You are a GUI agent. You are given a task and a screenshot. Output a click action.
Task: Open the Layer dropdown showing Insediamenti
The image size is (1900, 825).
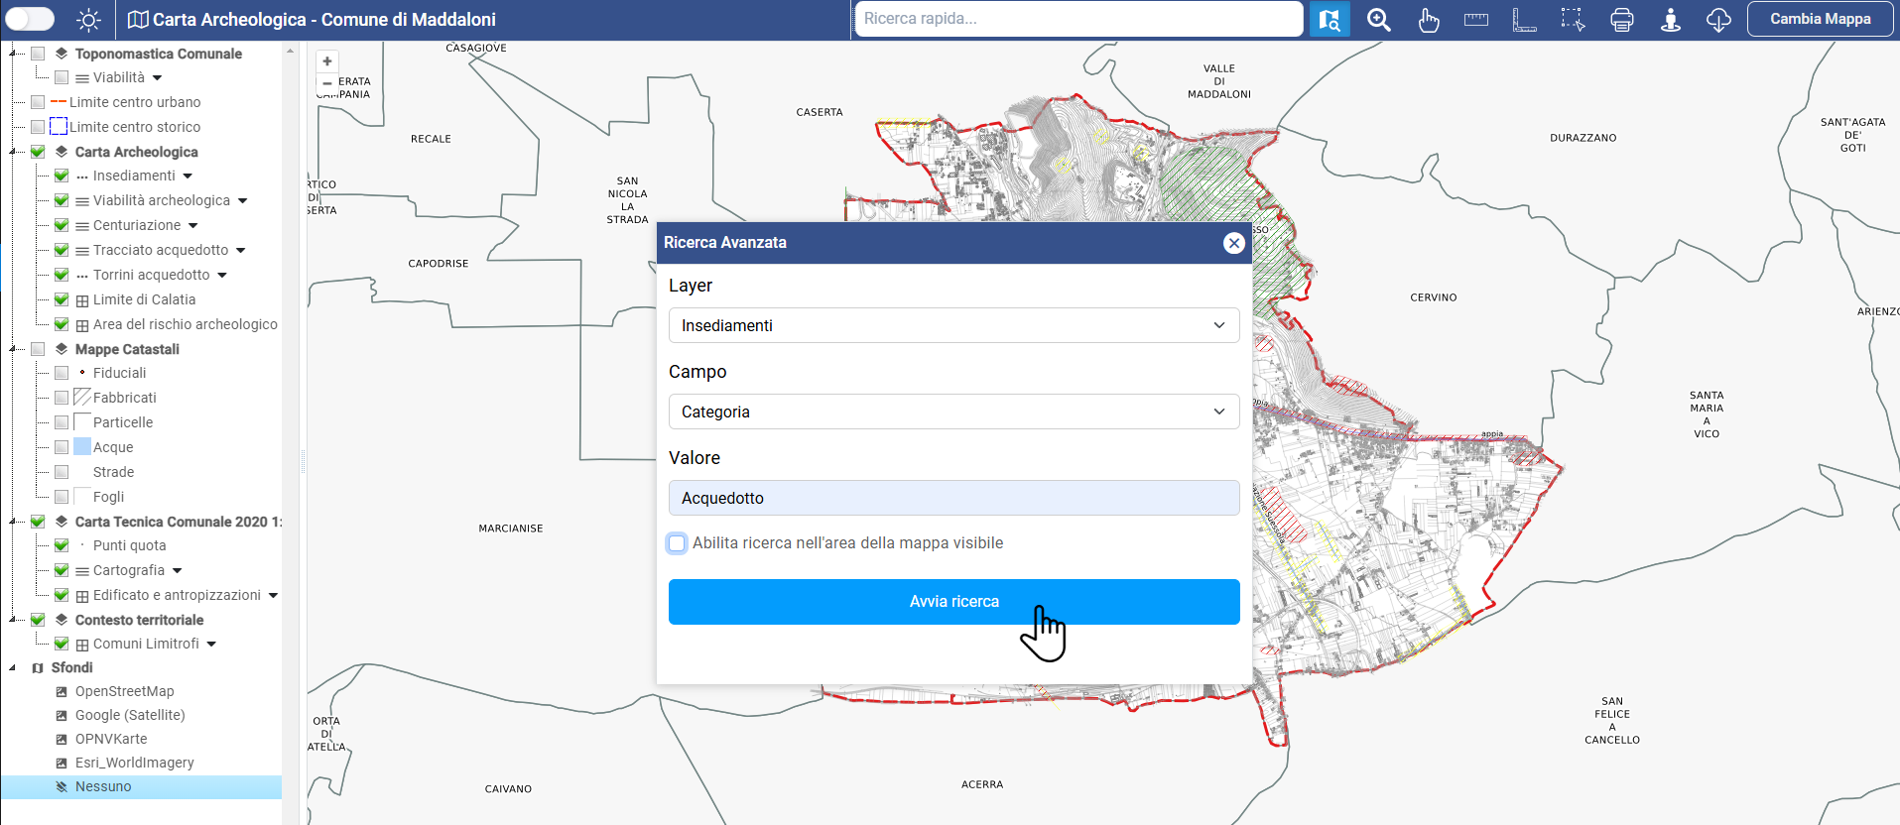(953, 325)
